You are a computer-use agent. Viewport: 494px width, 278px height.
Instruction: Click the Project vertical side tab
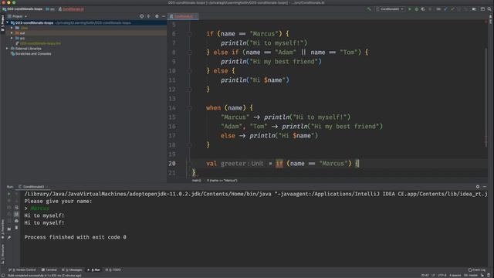coord(3,23)
